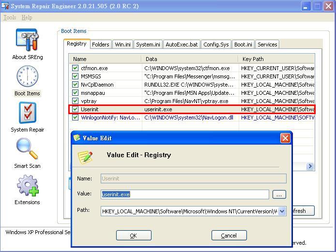Select the Boot Items clock icon
336x252 pixels.
pos(27,76)
